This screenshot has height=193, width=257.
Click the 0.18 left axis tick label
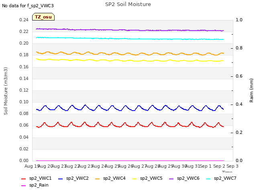point(24,55)
